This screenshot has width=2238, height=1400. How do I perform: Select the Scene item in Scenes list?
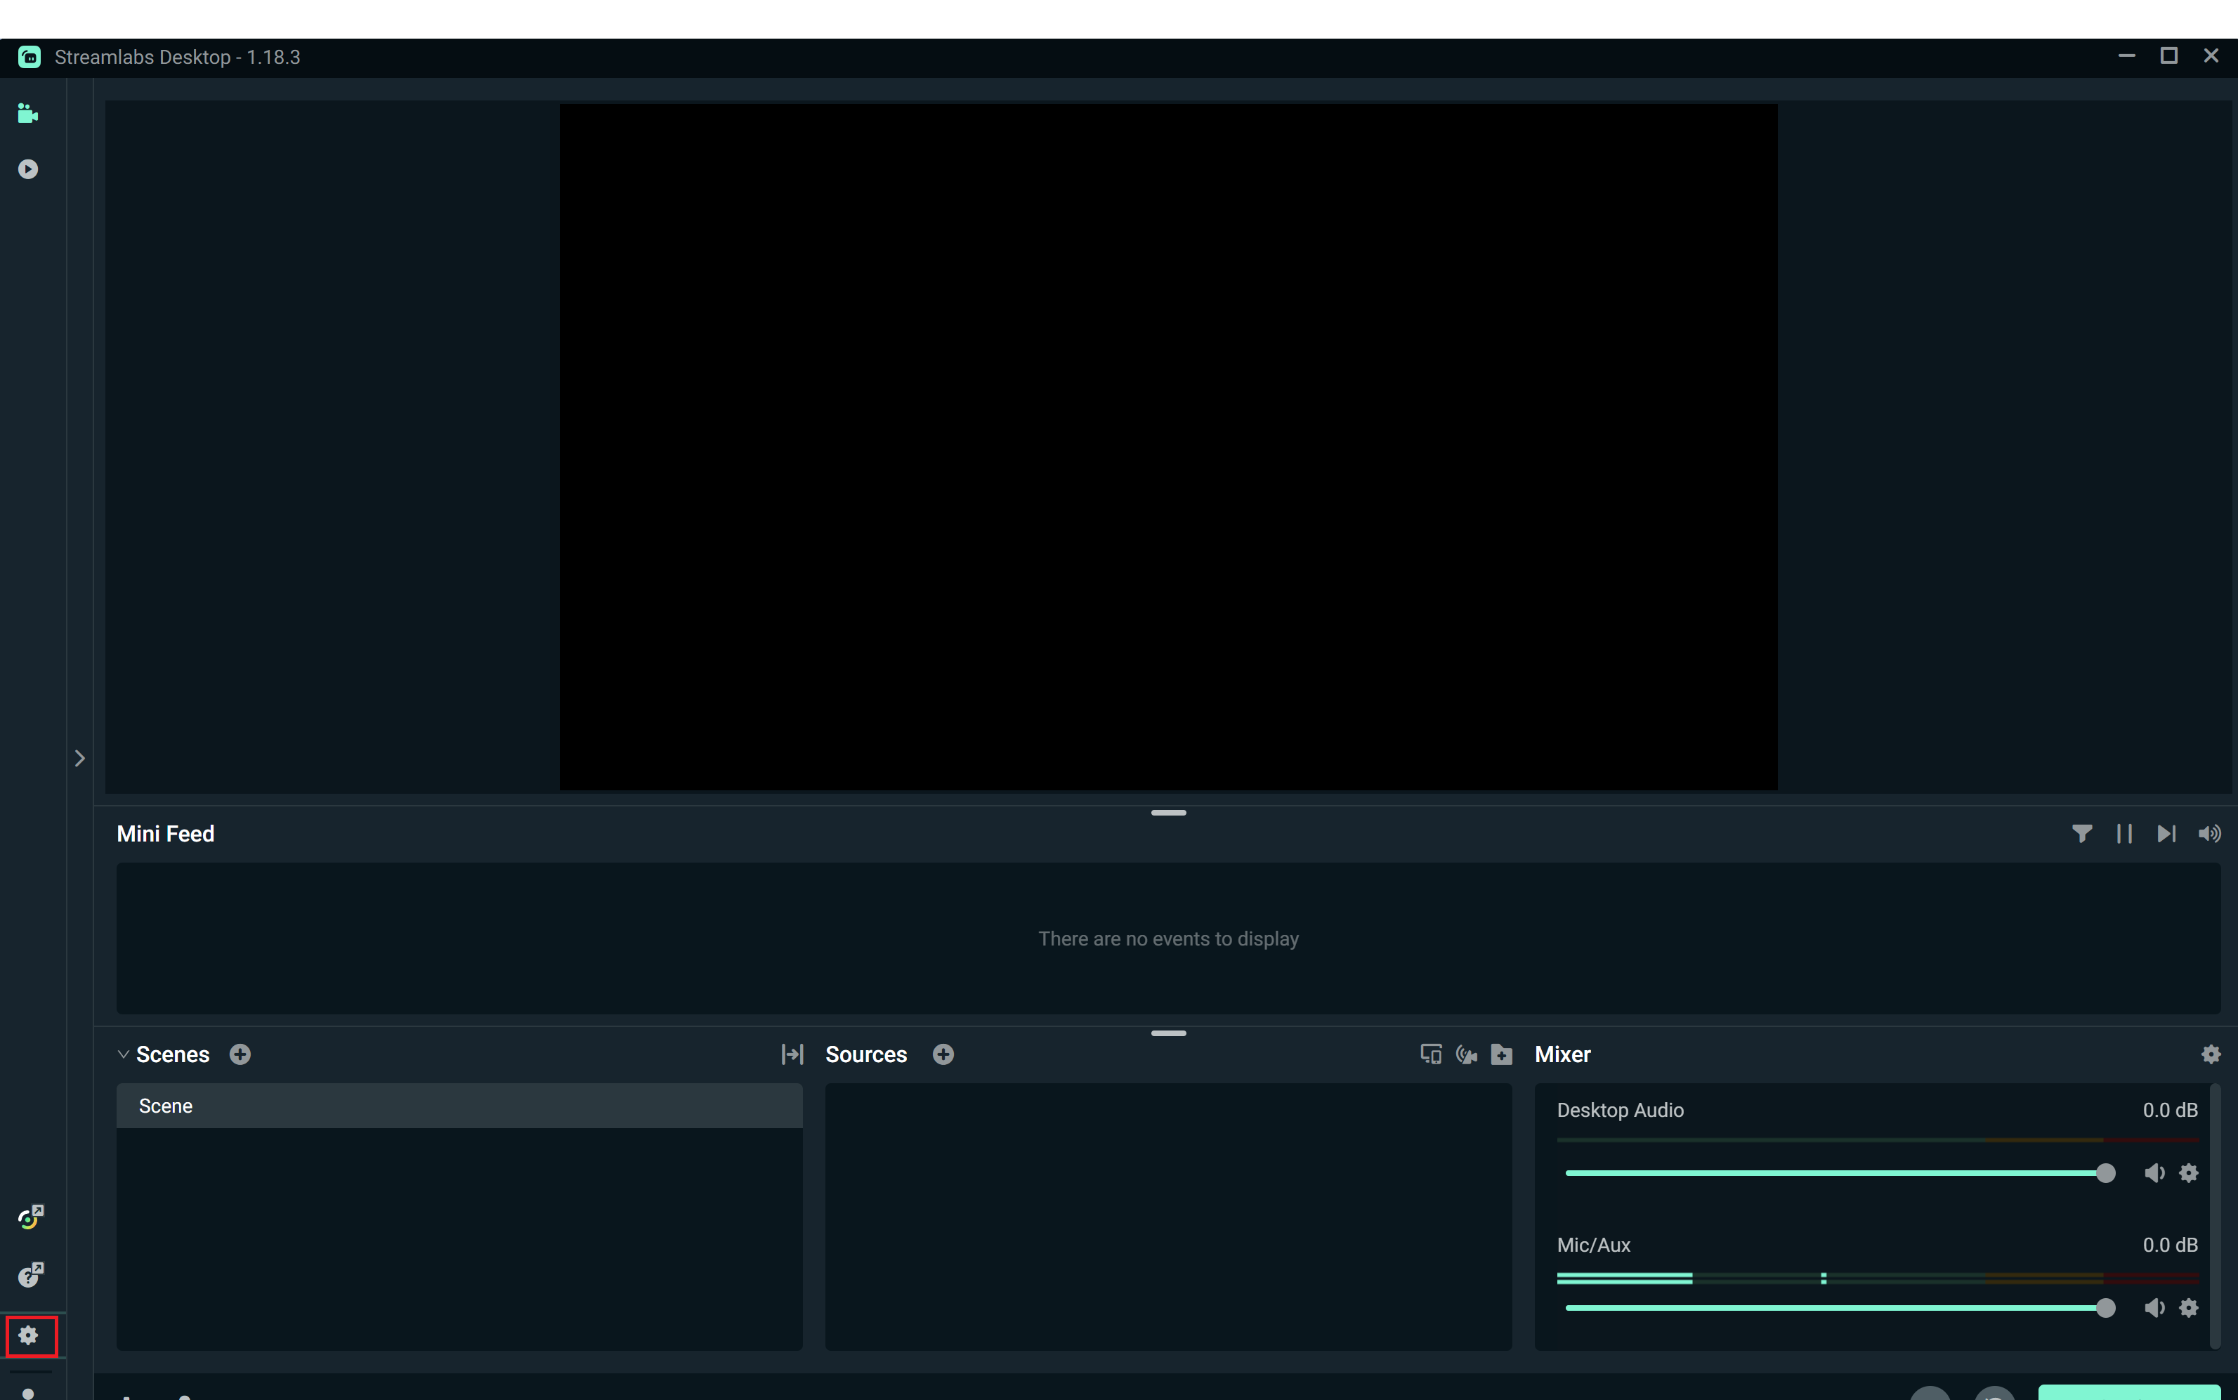click(x=459, y=1106)
